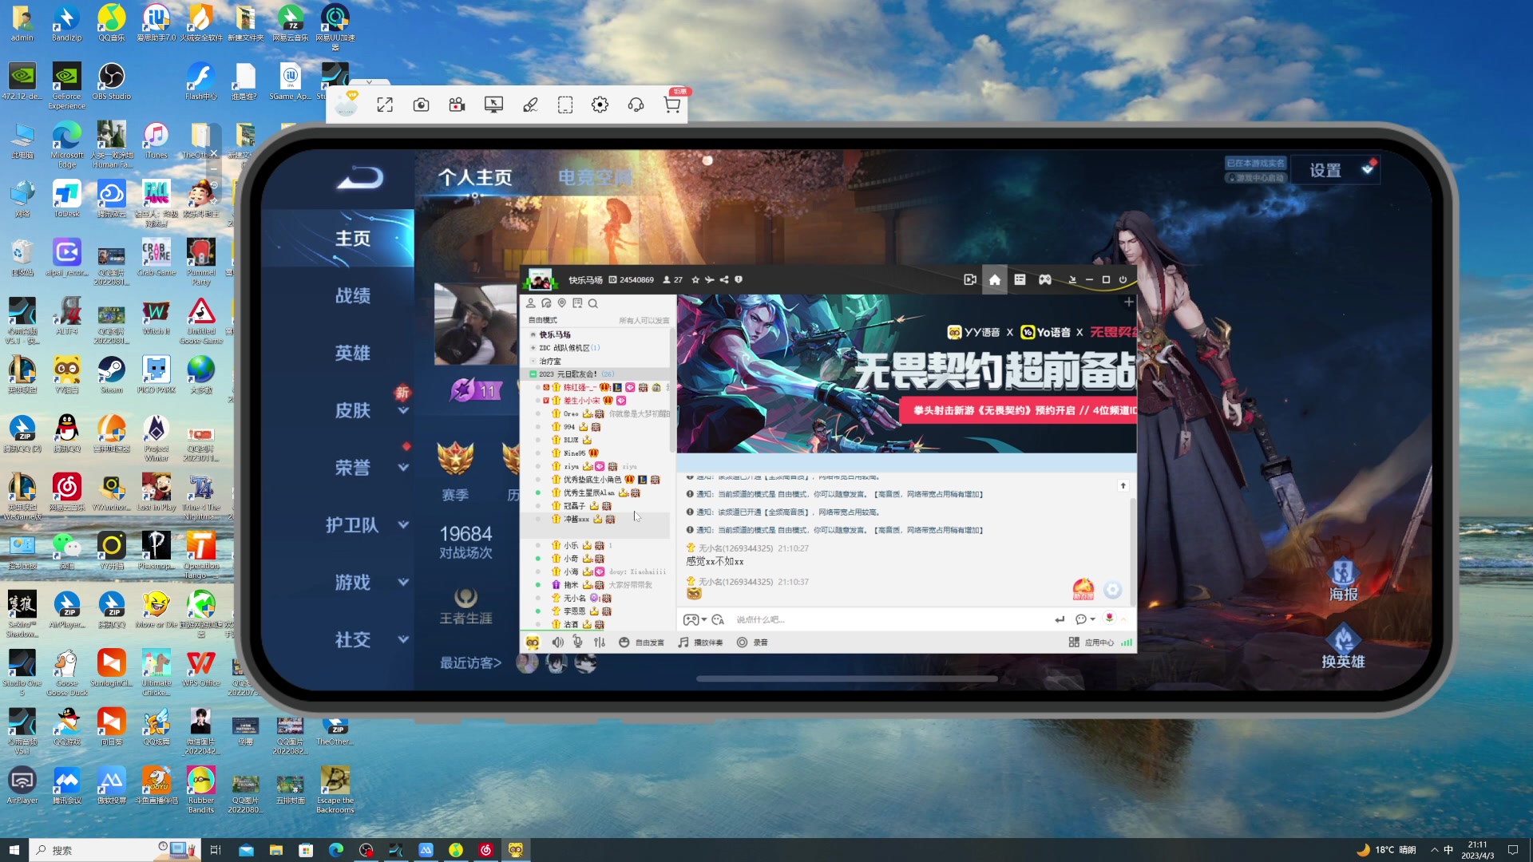Expand the 皮肤 menu chevron

(x=403, y=411)
